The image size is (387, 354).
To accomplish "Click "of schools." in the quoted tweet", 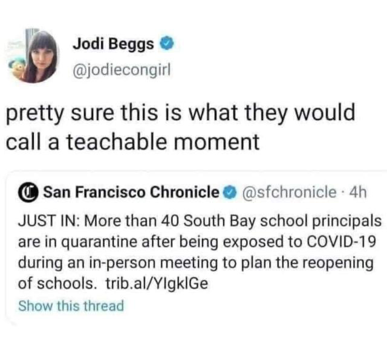I will click(56, 284).
